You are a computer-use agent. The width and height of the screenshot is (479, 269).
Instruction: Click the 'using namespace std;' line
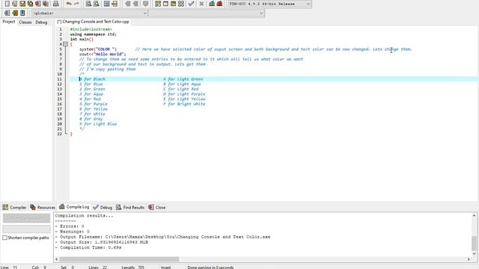tap(93, 34)
